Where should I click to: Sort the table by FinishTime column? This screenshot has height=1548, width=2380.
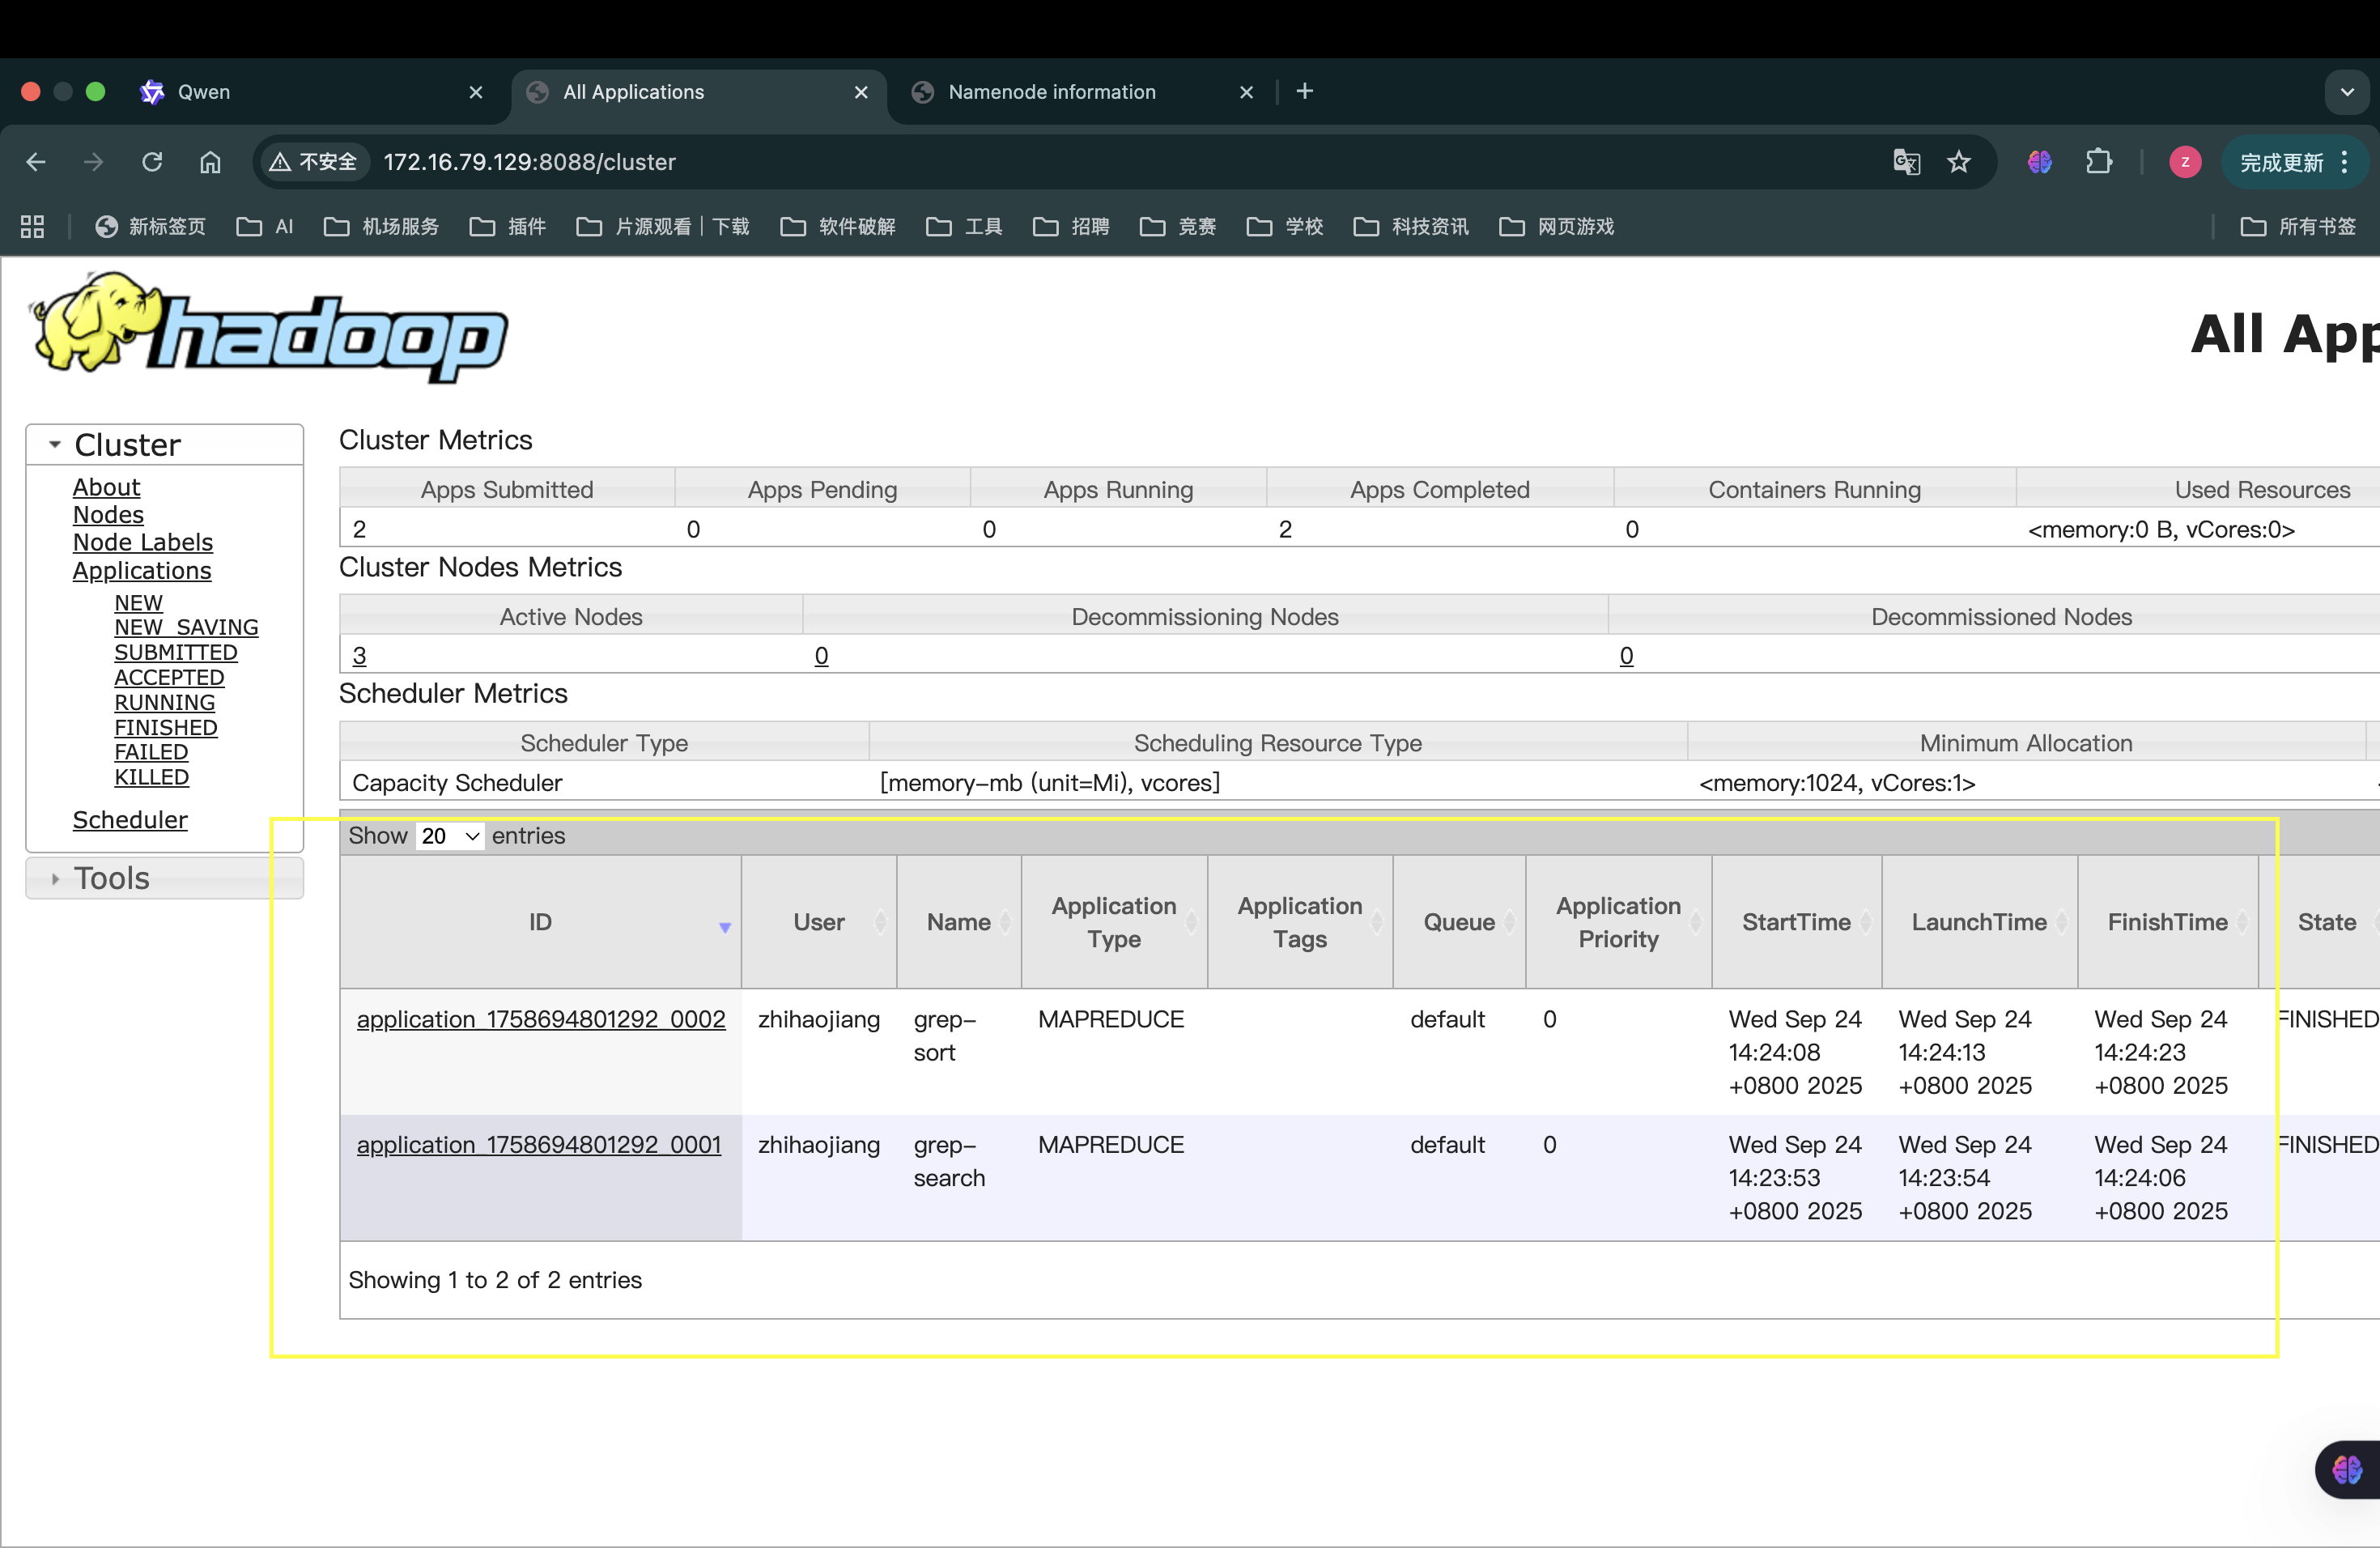coord(2168,922)
